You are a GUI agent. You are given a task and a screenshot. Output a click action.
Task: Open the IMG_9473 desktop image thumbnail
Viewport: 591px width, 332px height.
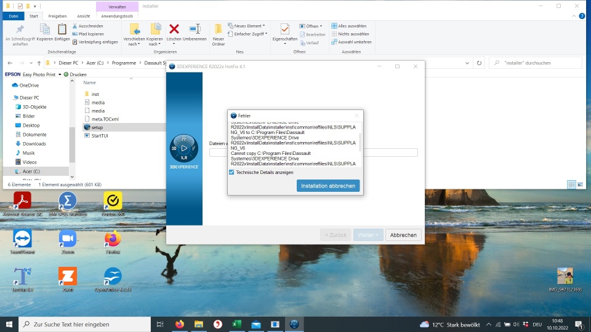coord(565,280)
